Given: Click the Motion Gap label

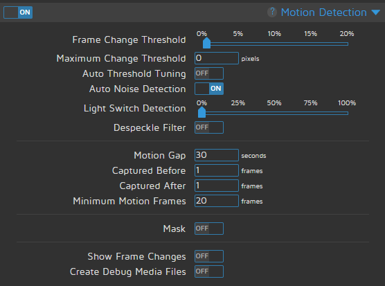Looking at the screenshot, I should coord(160,155).
